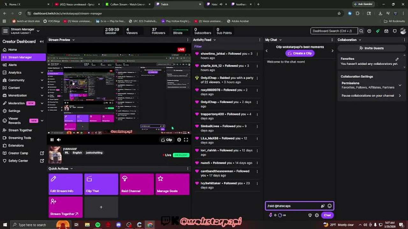
Task: Add a new quick action tile
Action: click(101, 207)
